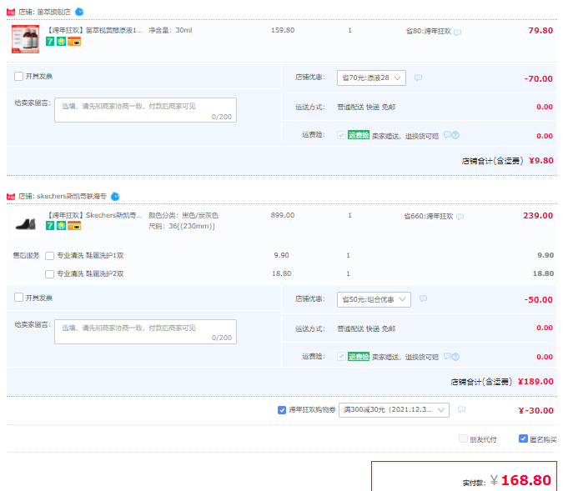This screenshot has width=563, height=491.
Task: Click original price 159.80
Action: click(283, 30)
